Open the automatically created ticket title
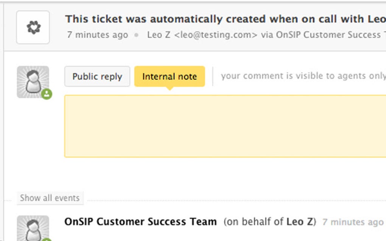 [x=225, y=19]
